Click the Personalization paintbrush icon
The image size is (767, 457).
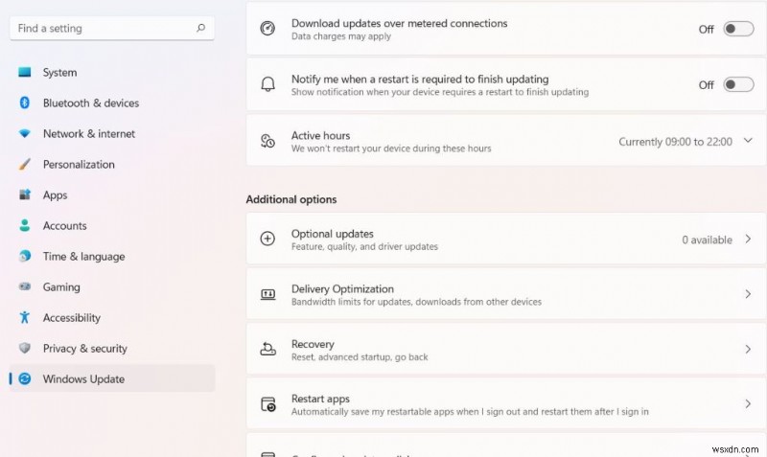(25, 164)
